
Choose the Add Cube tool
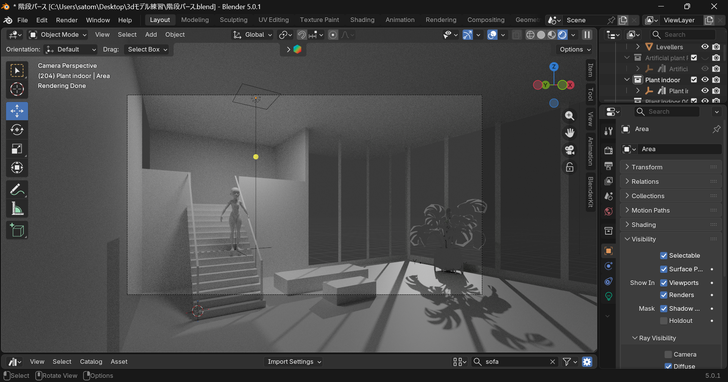(x=17, y=230)
